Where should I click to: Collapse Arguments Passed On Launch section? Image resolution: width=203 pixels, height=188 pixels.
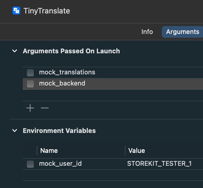click(x=15, y=51)
